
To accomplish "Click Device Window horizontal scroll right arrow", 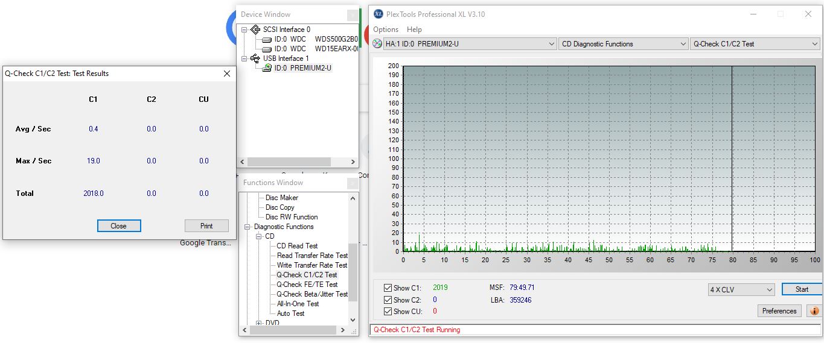I will coord(353,162).
